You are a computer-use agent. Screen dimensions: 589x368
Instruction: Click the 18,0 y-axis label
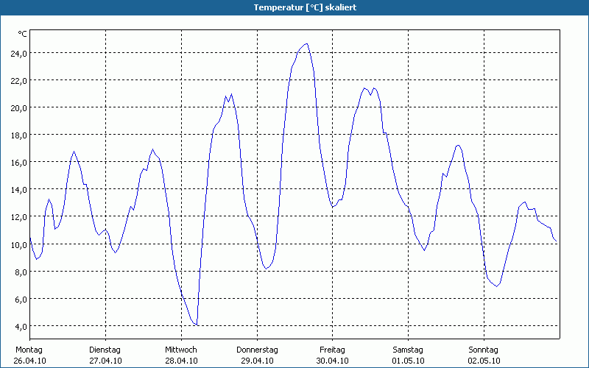(x=18, y=135)
